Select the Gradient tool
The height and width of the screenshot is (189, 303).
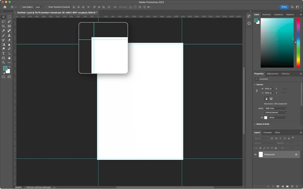pyautogui.click(x=3, y=44)
